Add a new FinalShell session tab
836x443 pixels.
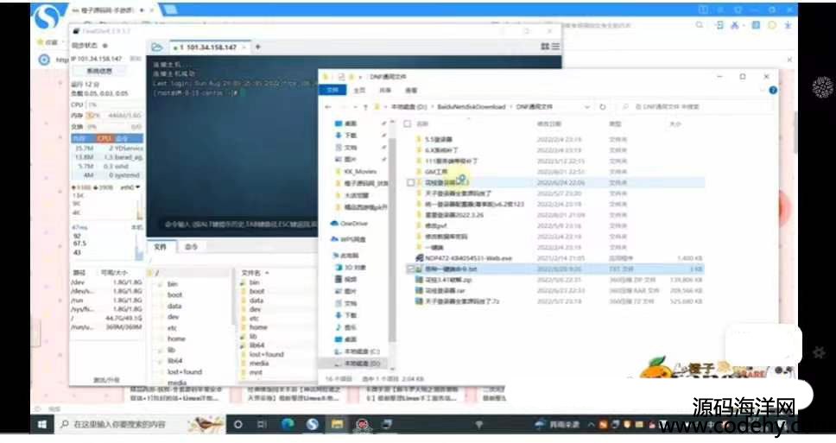pyautogui.click(x=257, y=47)
